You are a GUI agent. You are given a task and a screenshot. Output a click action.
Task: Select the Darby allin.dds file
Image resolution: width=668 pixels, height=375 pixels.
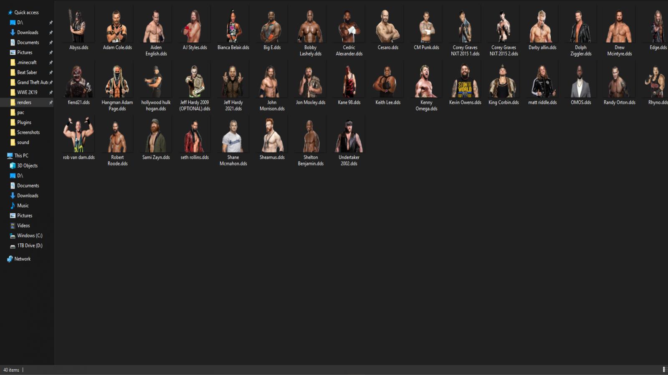click(x=542, y=30)
